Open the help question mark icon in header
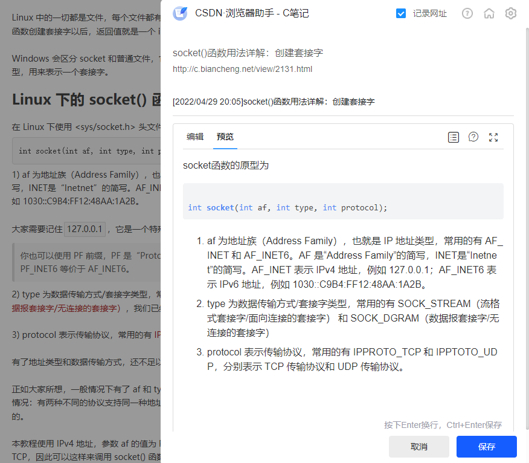 467,13
